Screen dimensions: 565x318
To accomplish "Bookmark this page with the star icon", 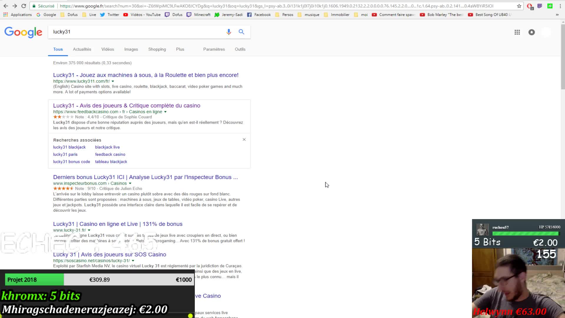I will pos(519,6).
